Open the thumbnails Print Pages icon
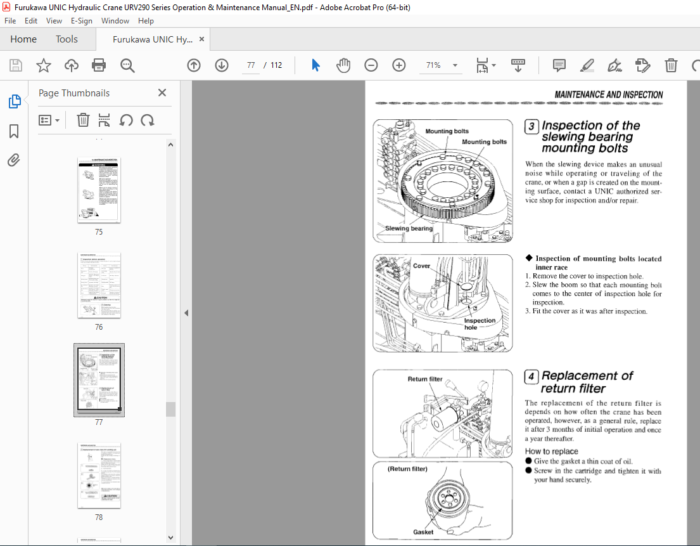The width and height of the screenshot is (700, 546). (x=104, y=120)
